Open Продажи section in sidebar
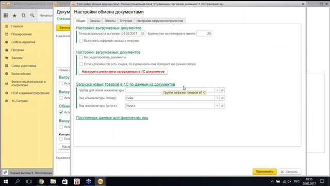Screen dimensions: 330x186 pos(18,50)
